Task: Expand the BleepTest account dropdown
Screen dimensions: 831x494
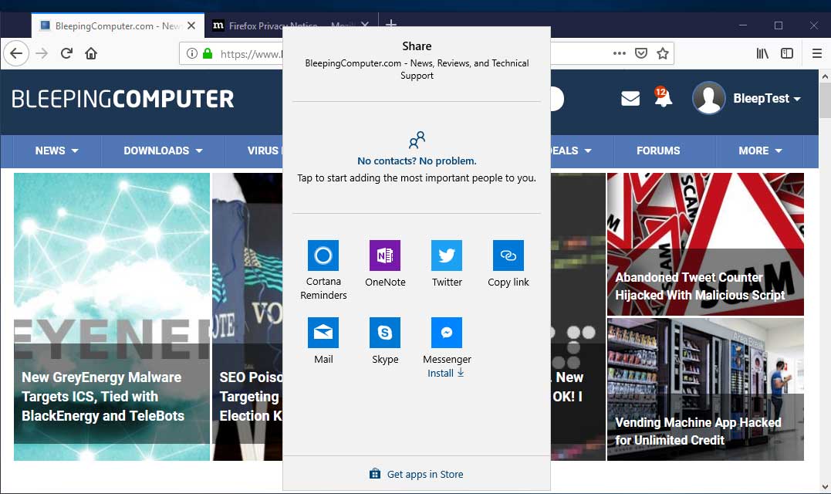Action: 767,99
